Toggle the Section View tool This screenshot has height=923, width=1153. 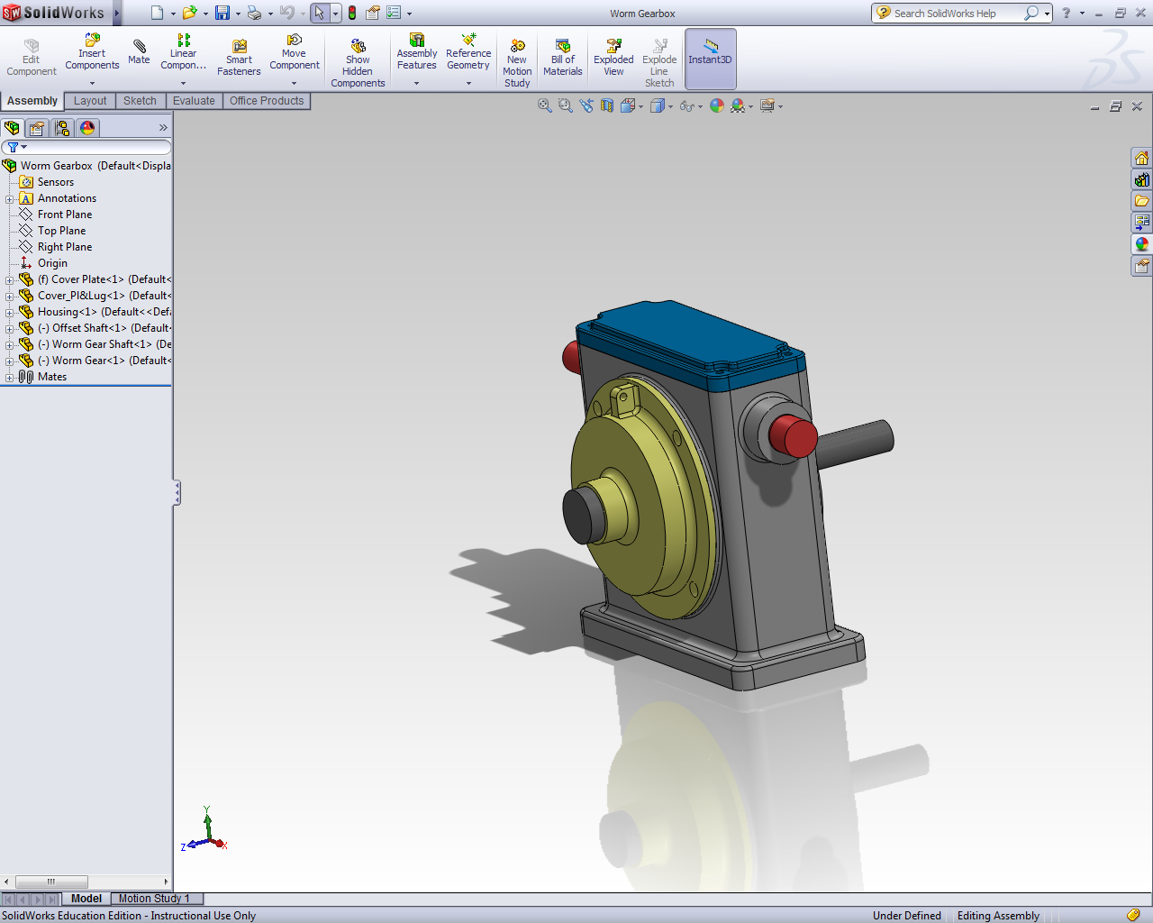pos(607,105)
